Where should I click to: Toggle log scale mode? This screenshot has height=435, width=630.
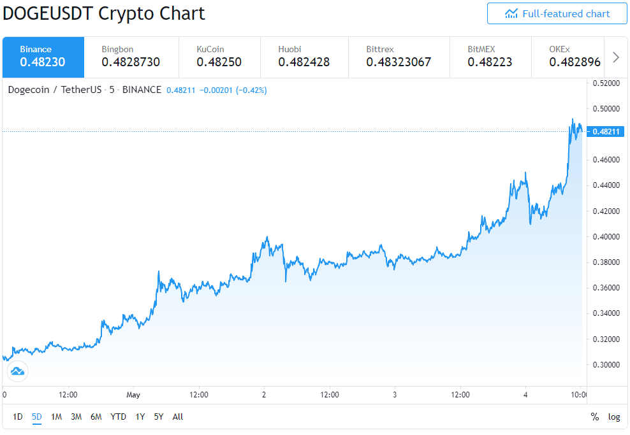614,417
